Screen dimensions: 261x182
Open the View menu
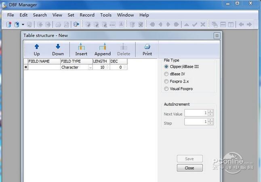coord(57,15)
